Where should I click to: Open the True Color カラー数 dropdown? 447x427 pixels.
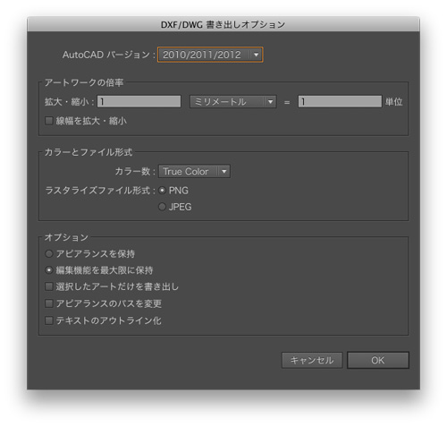[x=194, y=171]
